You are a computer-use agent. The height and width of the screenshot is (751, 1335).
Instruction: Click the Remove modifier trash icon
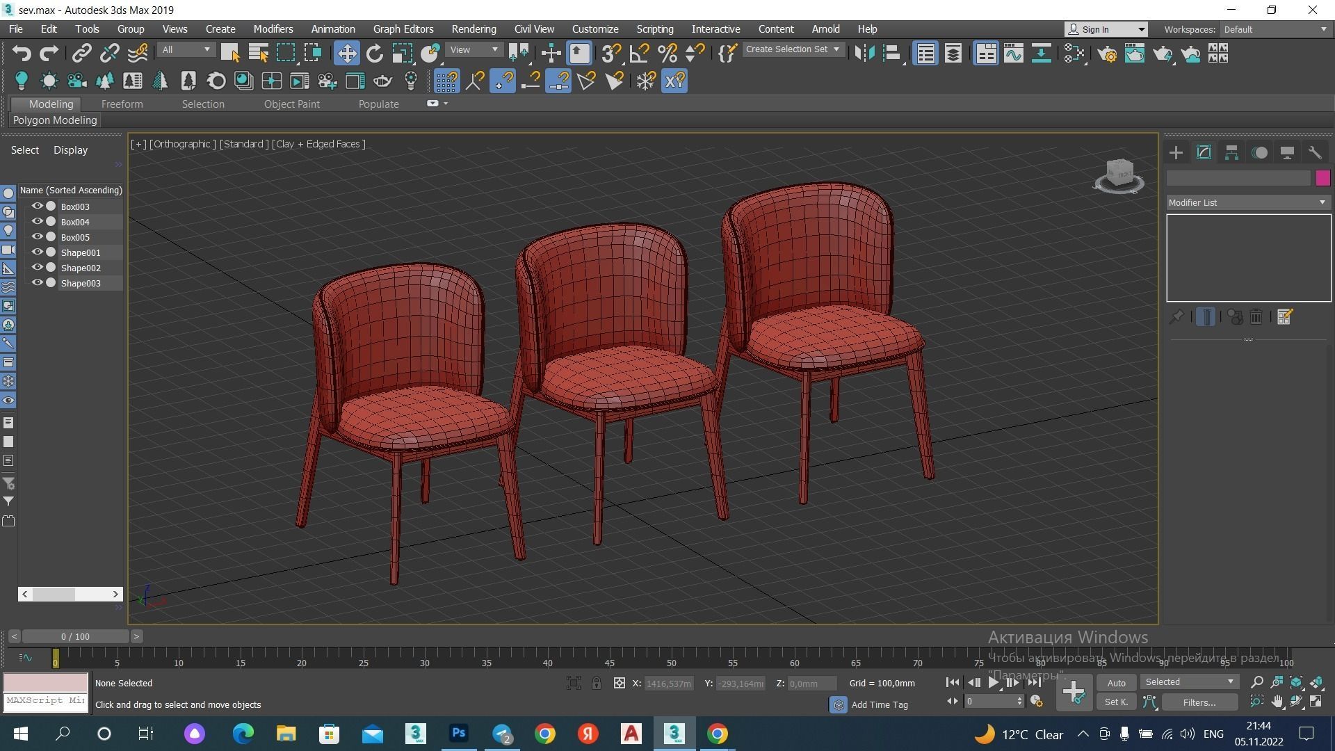1256,317
